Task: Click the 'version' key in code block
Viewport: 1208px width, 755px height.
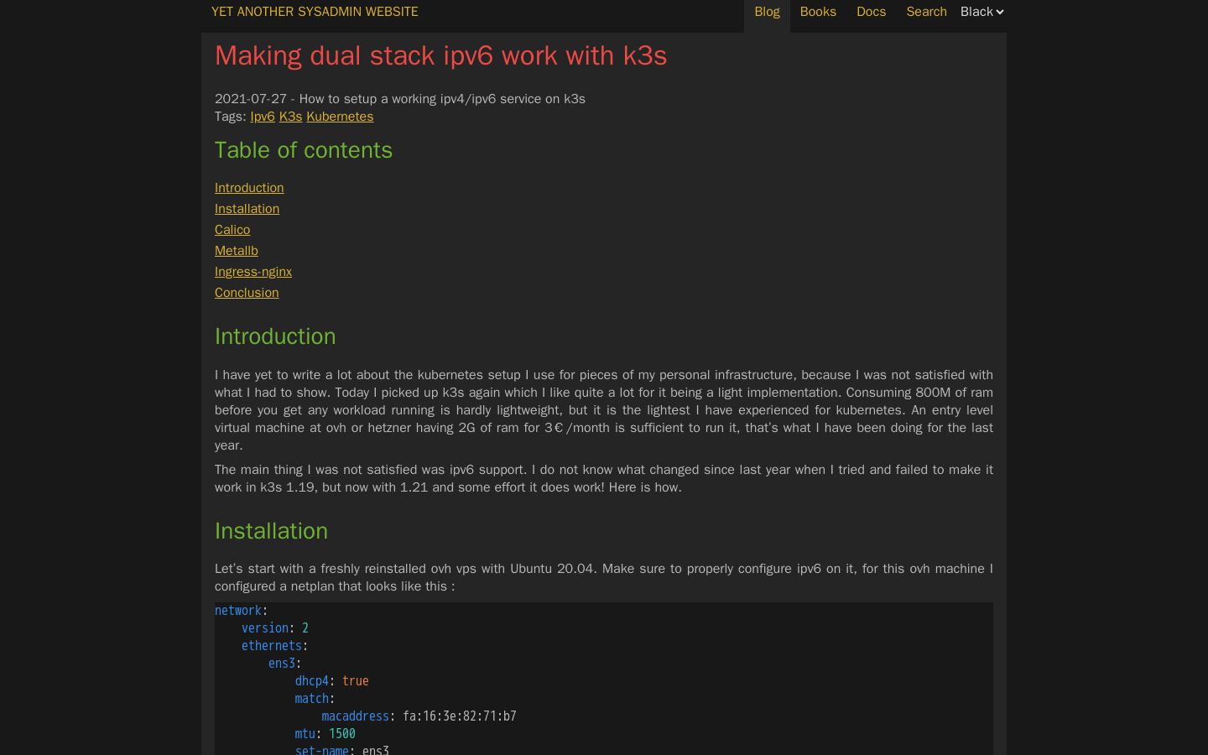Action: pyautogui.click(x=265, y=628)
